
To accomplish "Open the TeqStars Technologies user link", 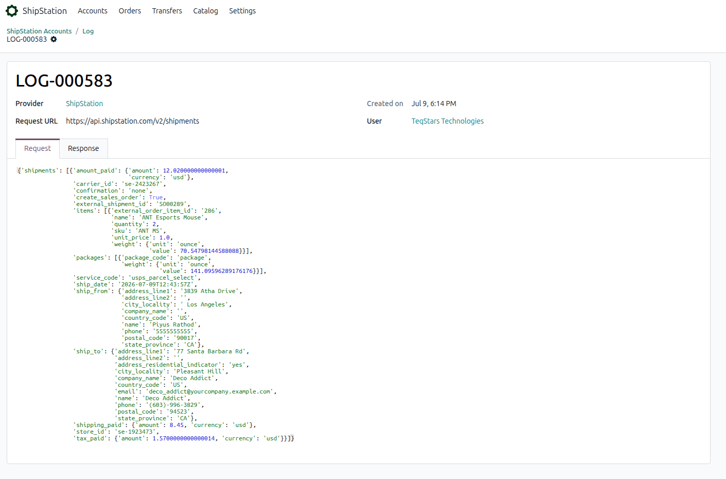I will tap(448, 121).
